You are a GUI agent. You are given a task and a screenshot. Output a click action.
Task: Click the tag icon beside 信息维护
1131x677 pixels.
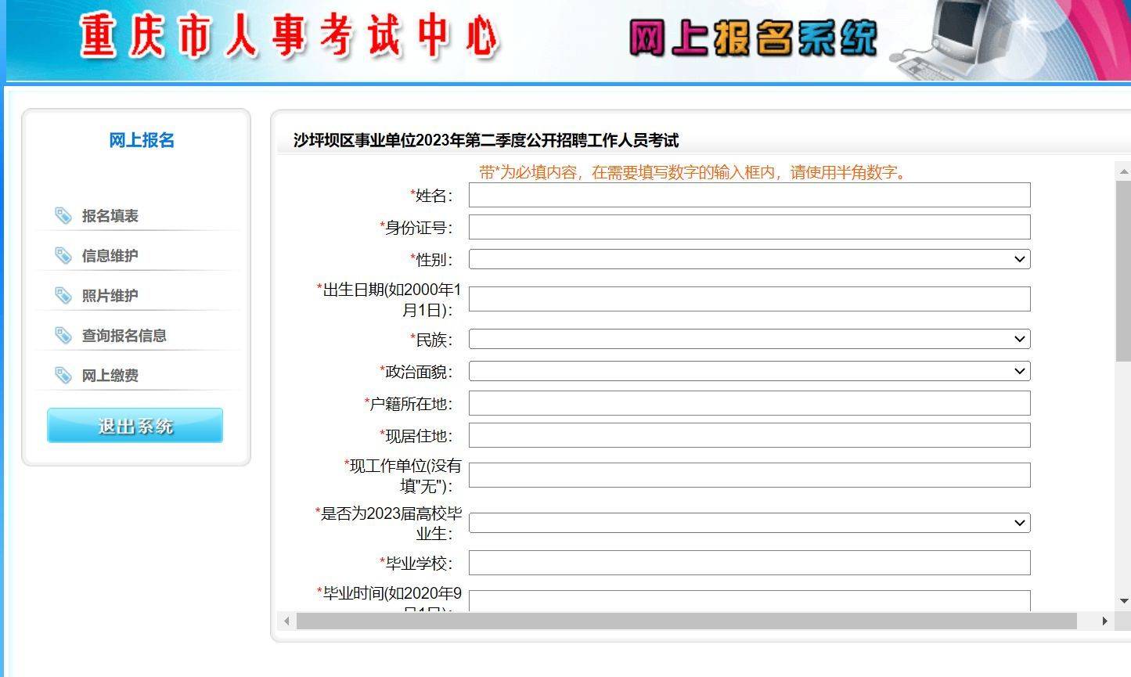coord(63,255)
